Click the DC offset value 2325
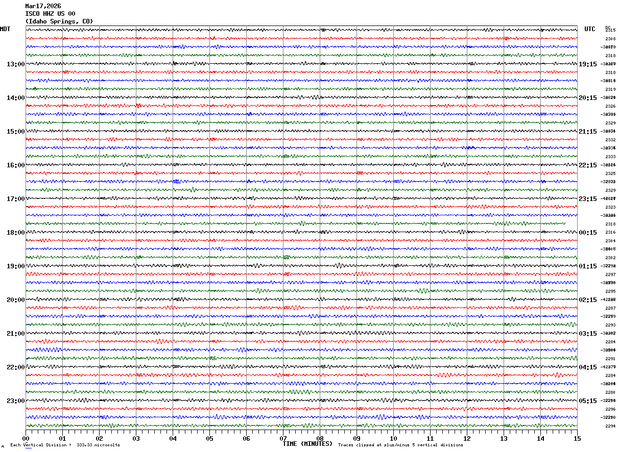 pos(610,173)
